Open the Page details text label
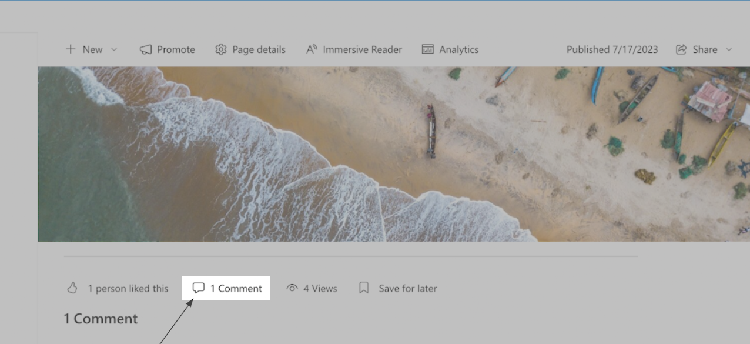This screenshot has width=750, height=344. (x=259, y=49)
